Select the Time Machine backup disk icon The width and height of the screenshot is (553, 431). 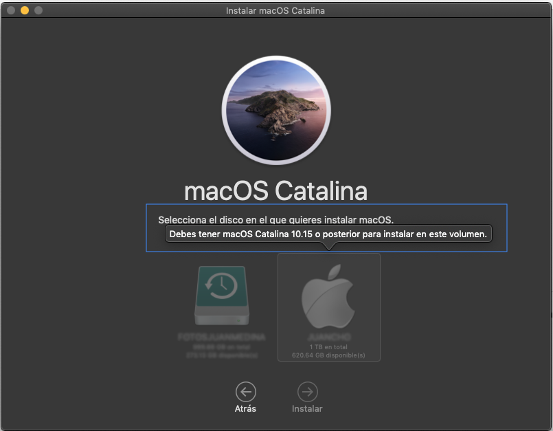point(222,296)
